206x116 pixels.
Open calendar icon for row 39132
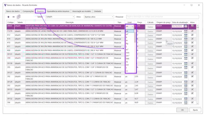(x=186, y=99)
